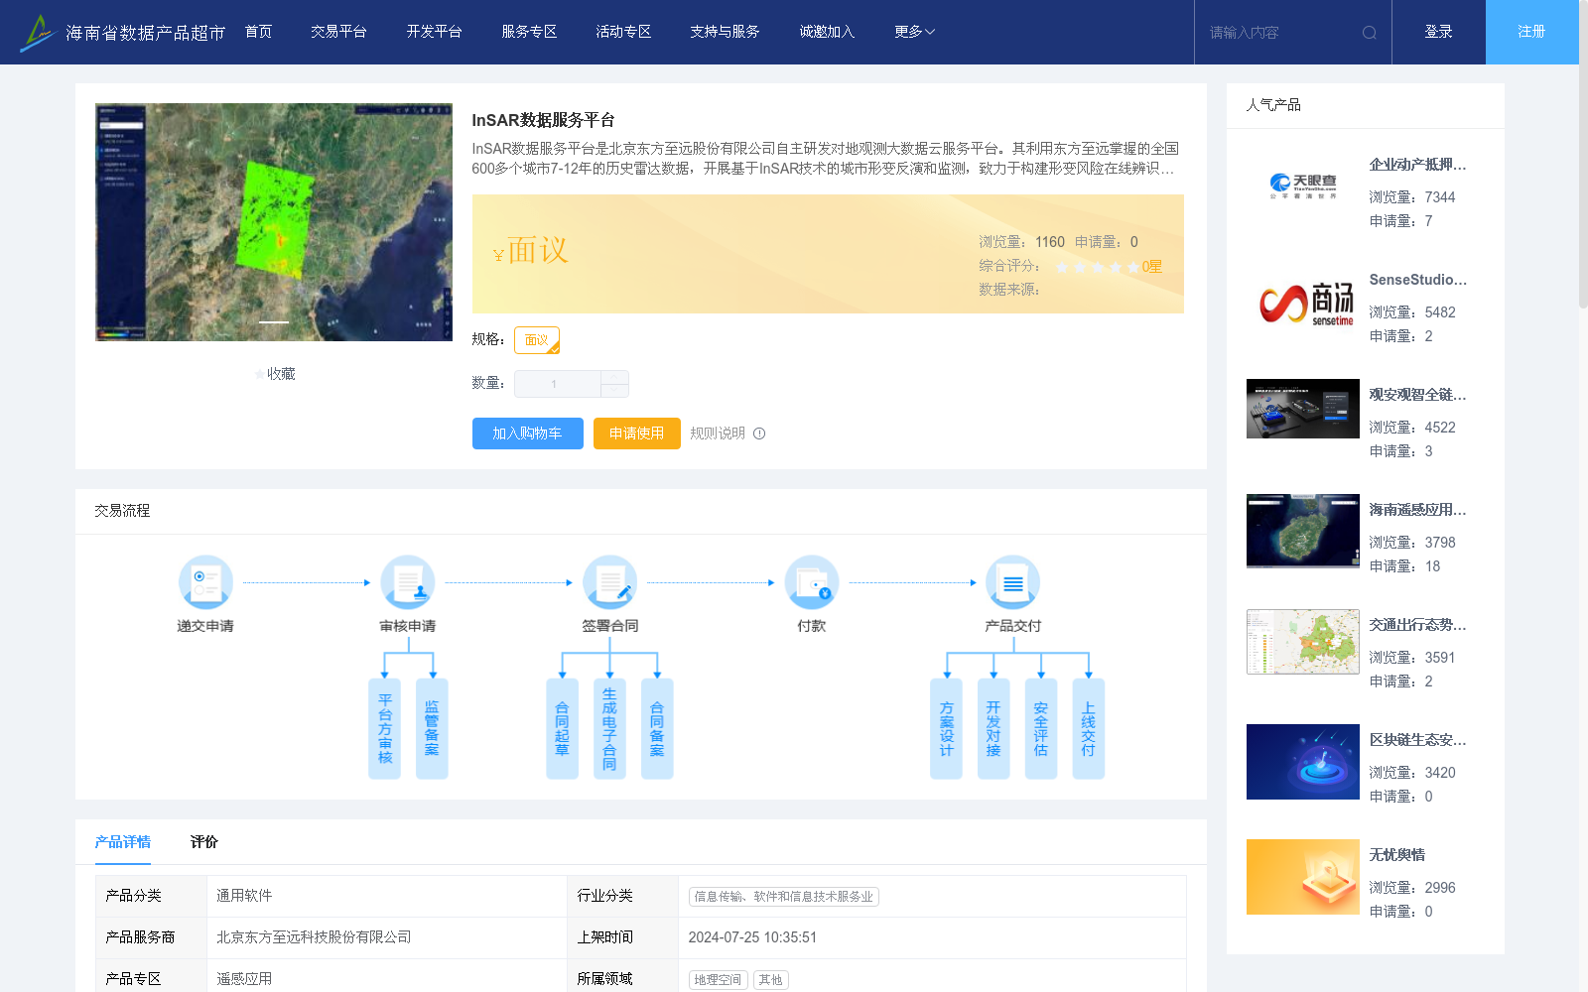
Task: Click the 信息传输、软件和信息技术服务业 tag
Action: (x=784, y=897)
